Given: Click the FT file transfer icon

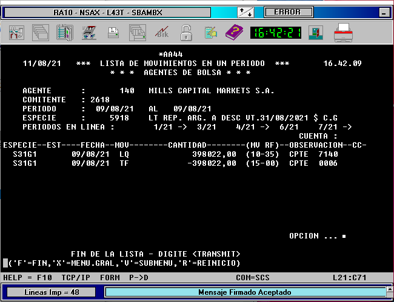Looking at the screenshot, I should 89,33.
